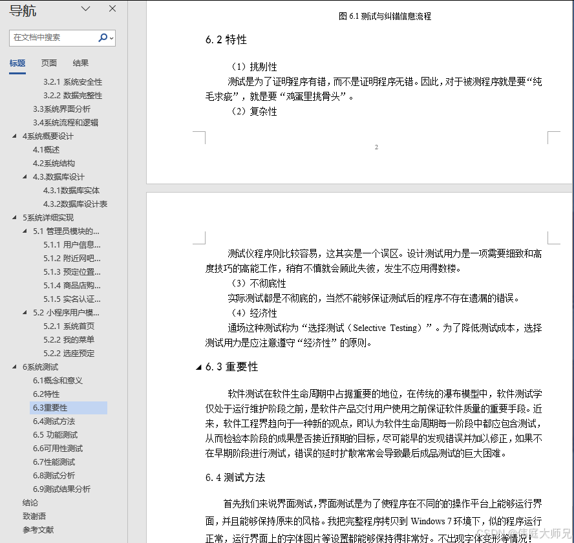Collapse the 6系统测试 heading
Image resolution: width=574 pixels, height=543 pixels.
coord(14,367)
